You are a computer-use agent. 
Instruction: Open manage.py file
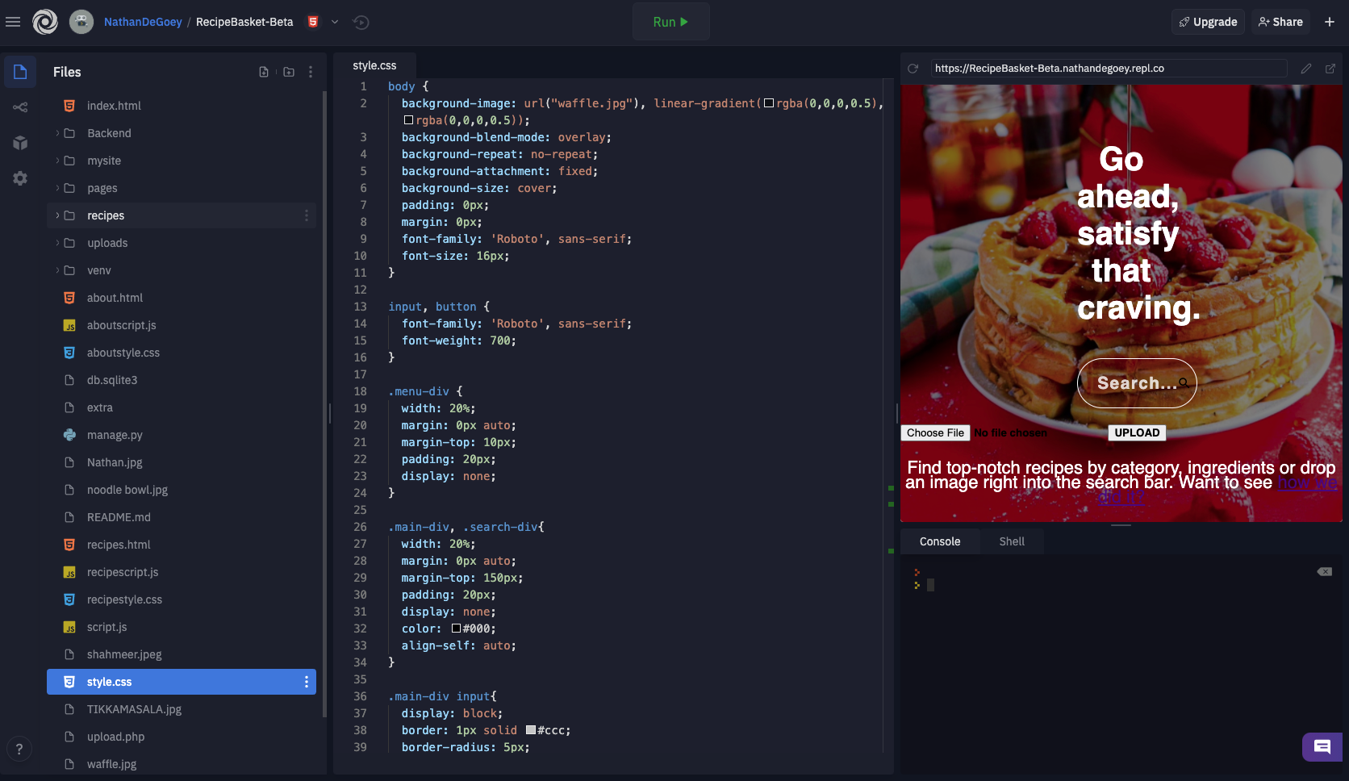click(182, 435)
